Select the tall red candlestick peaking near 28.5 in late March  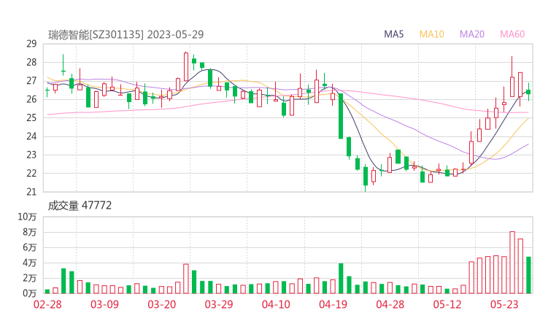186,67
